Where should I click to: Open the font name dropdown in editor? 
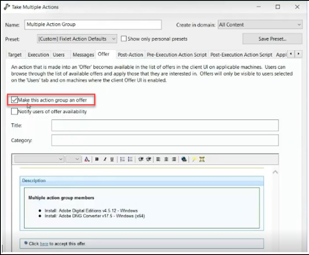coord(39,159)
